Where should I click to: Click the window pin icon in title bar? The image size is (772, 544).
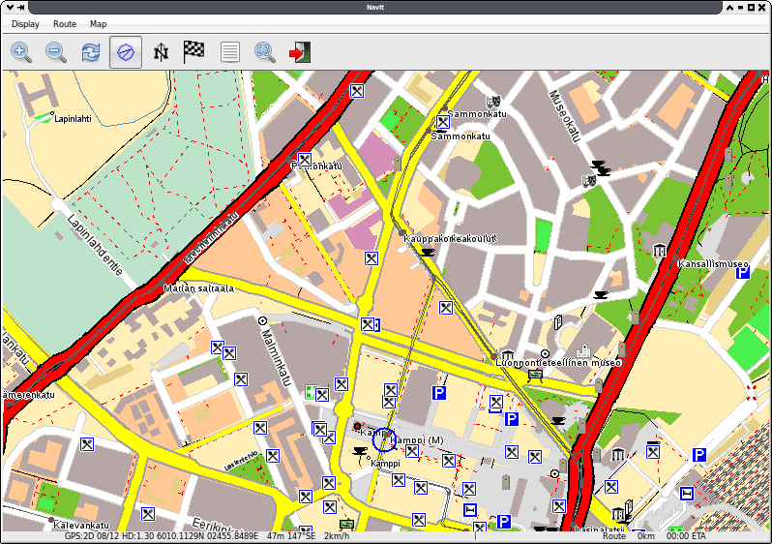(21, 7)
